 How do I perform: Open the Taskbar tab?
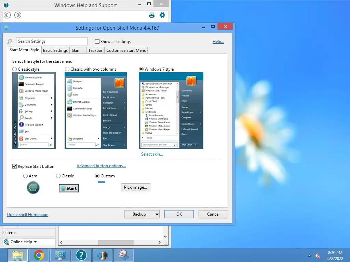95,50
